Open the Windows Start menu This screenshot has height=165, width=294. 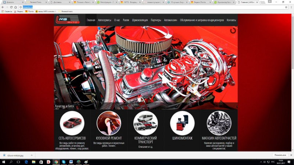4,162
